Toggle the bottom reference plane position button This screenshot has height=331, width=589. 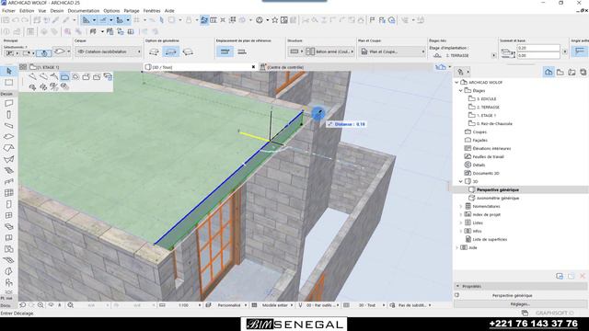pos(242,51)
